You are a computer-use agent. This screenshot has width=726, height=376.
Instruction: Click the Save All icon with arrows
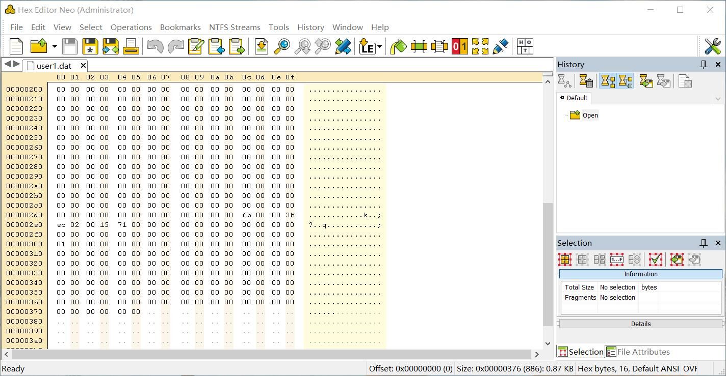point(111,46)
